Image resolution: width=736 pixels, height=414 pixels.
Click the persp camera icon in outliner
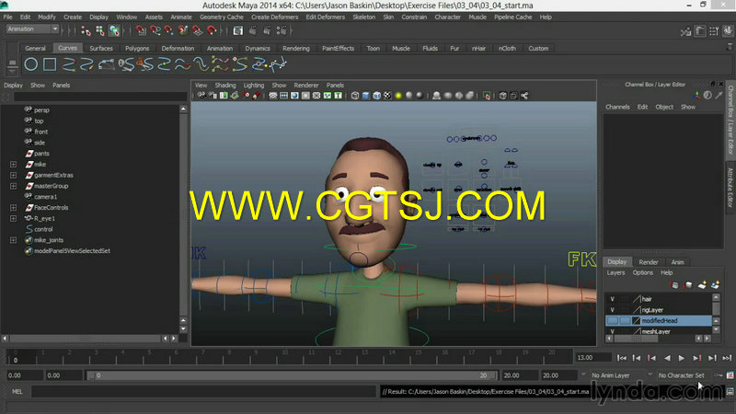[x=29, y=109]
